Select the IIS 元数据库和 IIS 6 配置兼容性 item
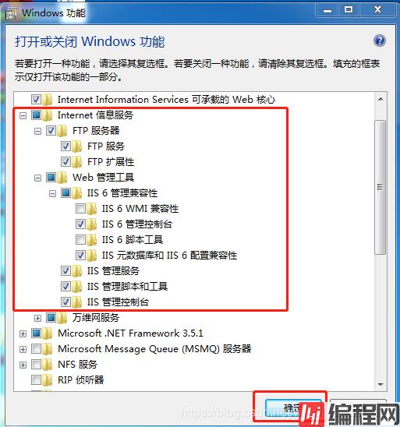The width and height of the screenshot is (400, 427). click(169, 256)
